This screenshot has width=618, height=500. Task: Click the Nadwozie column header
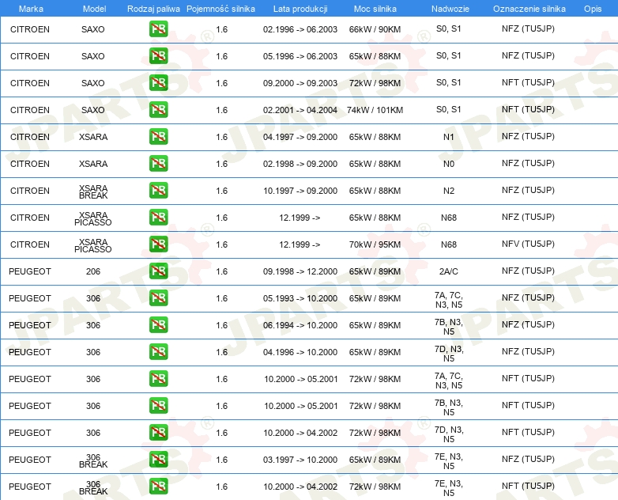pyautogui.click(x=450, y=9)
